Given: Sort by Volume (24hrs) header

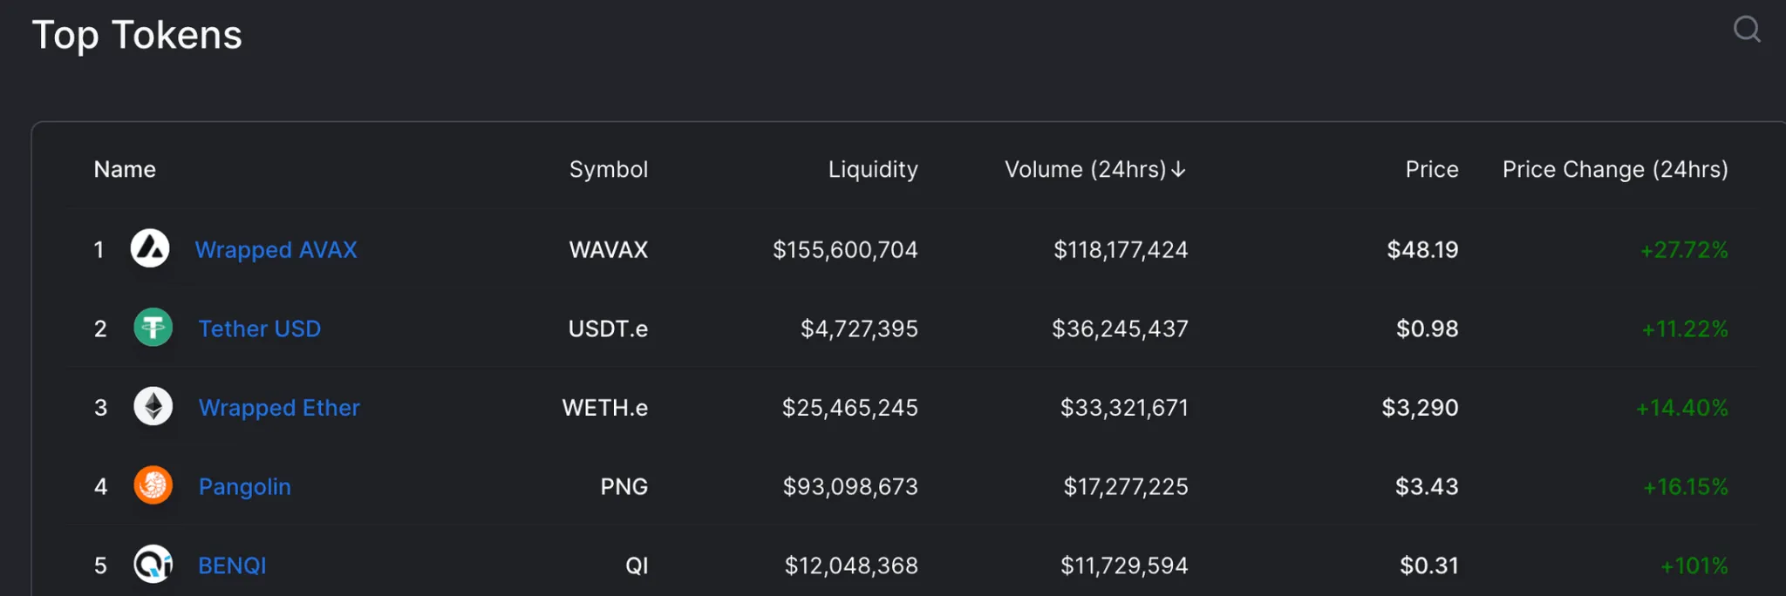Looking at the screenshot, I should (x=1084, y=170).
